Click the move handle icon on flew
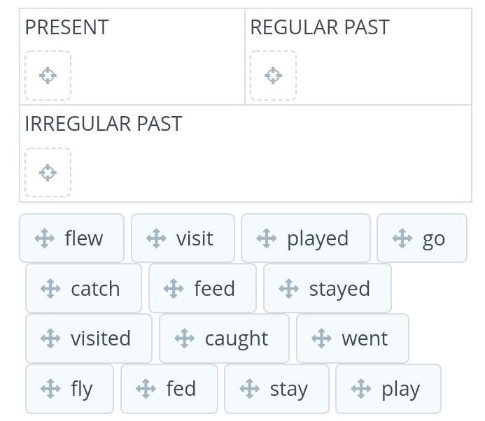Screen dimensions: 485x421 [x=44, y=238]
